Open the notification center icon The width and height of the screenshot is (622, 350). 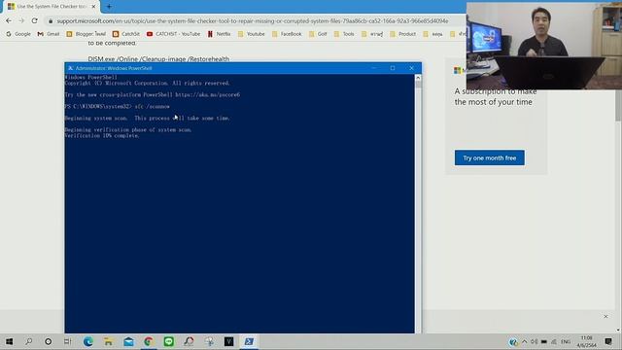click(608, 341)
